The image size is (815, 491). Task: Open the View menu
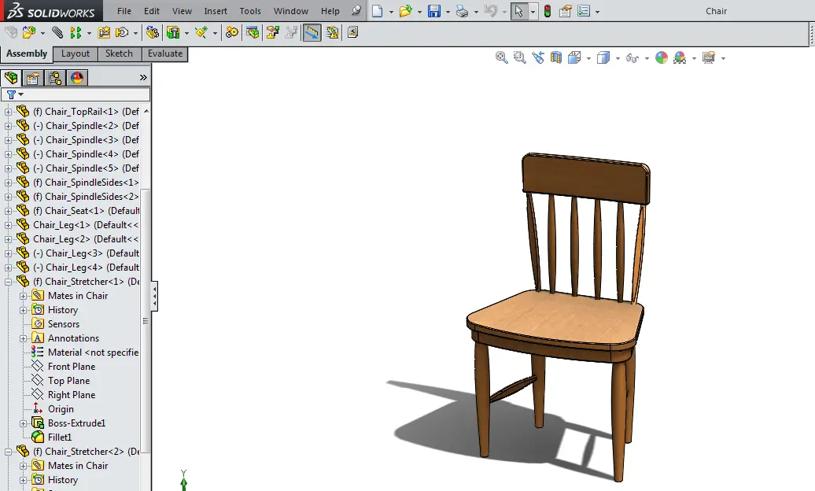[182, 11]
